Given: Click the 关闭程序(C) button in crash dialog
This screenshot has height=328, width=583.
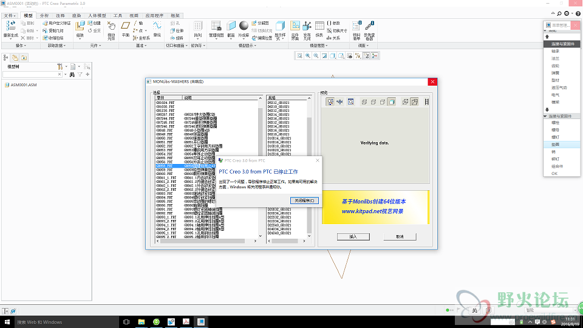Looking at the screenshot, I should click(304, 200).
